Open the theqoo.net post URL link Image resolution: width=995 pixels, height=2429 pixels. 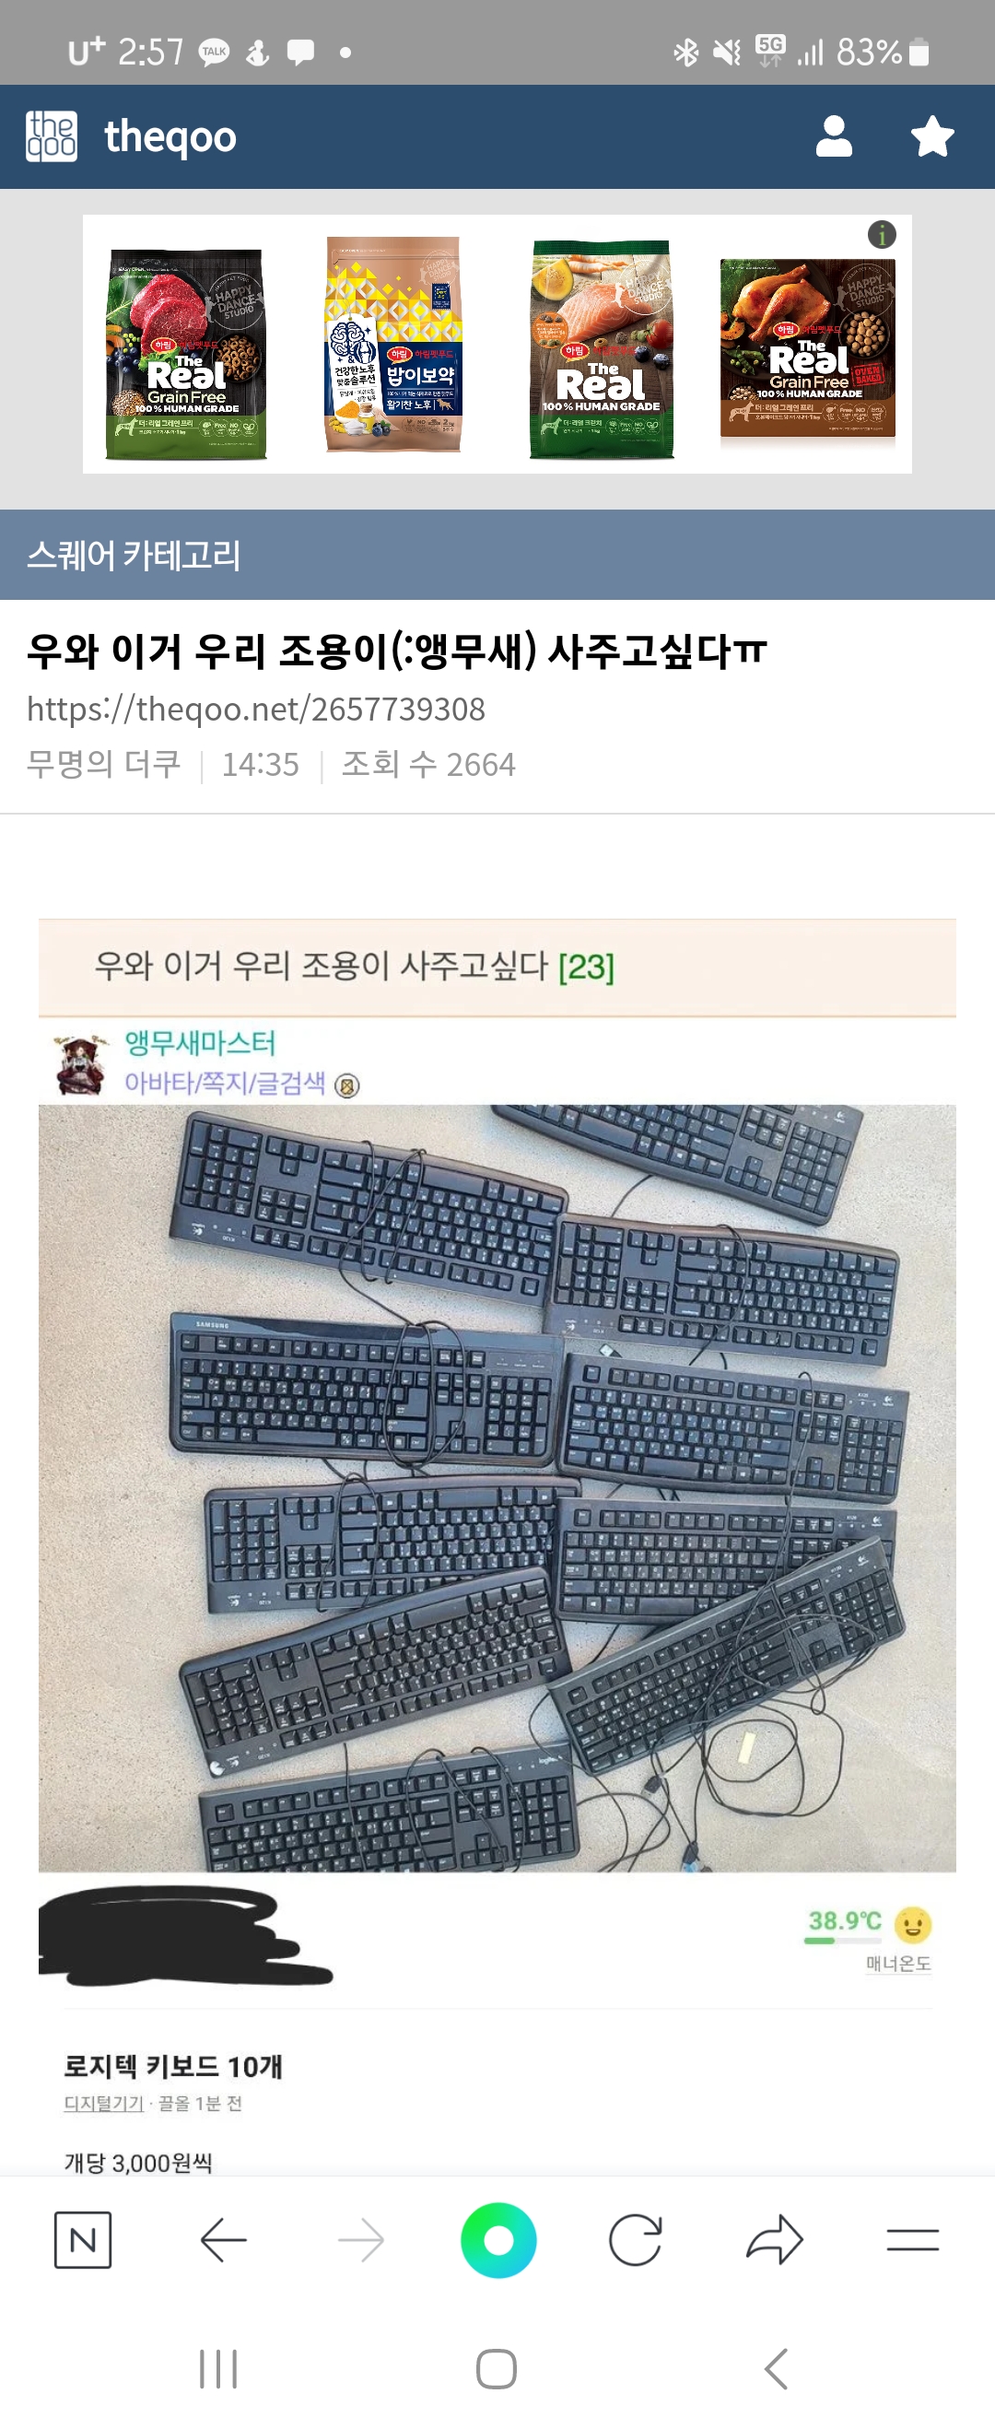pyautogui.click(x=255, y=708)
